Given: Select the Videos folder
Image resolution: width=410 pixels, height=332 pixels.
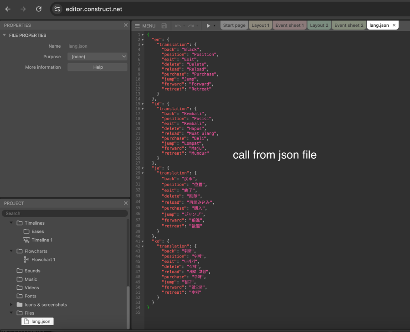Looking at the screenshot, I should (31, 287).
